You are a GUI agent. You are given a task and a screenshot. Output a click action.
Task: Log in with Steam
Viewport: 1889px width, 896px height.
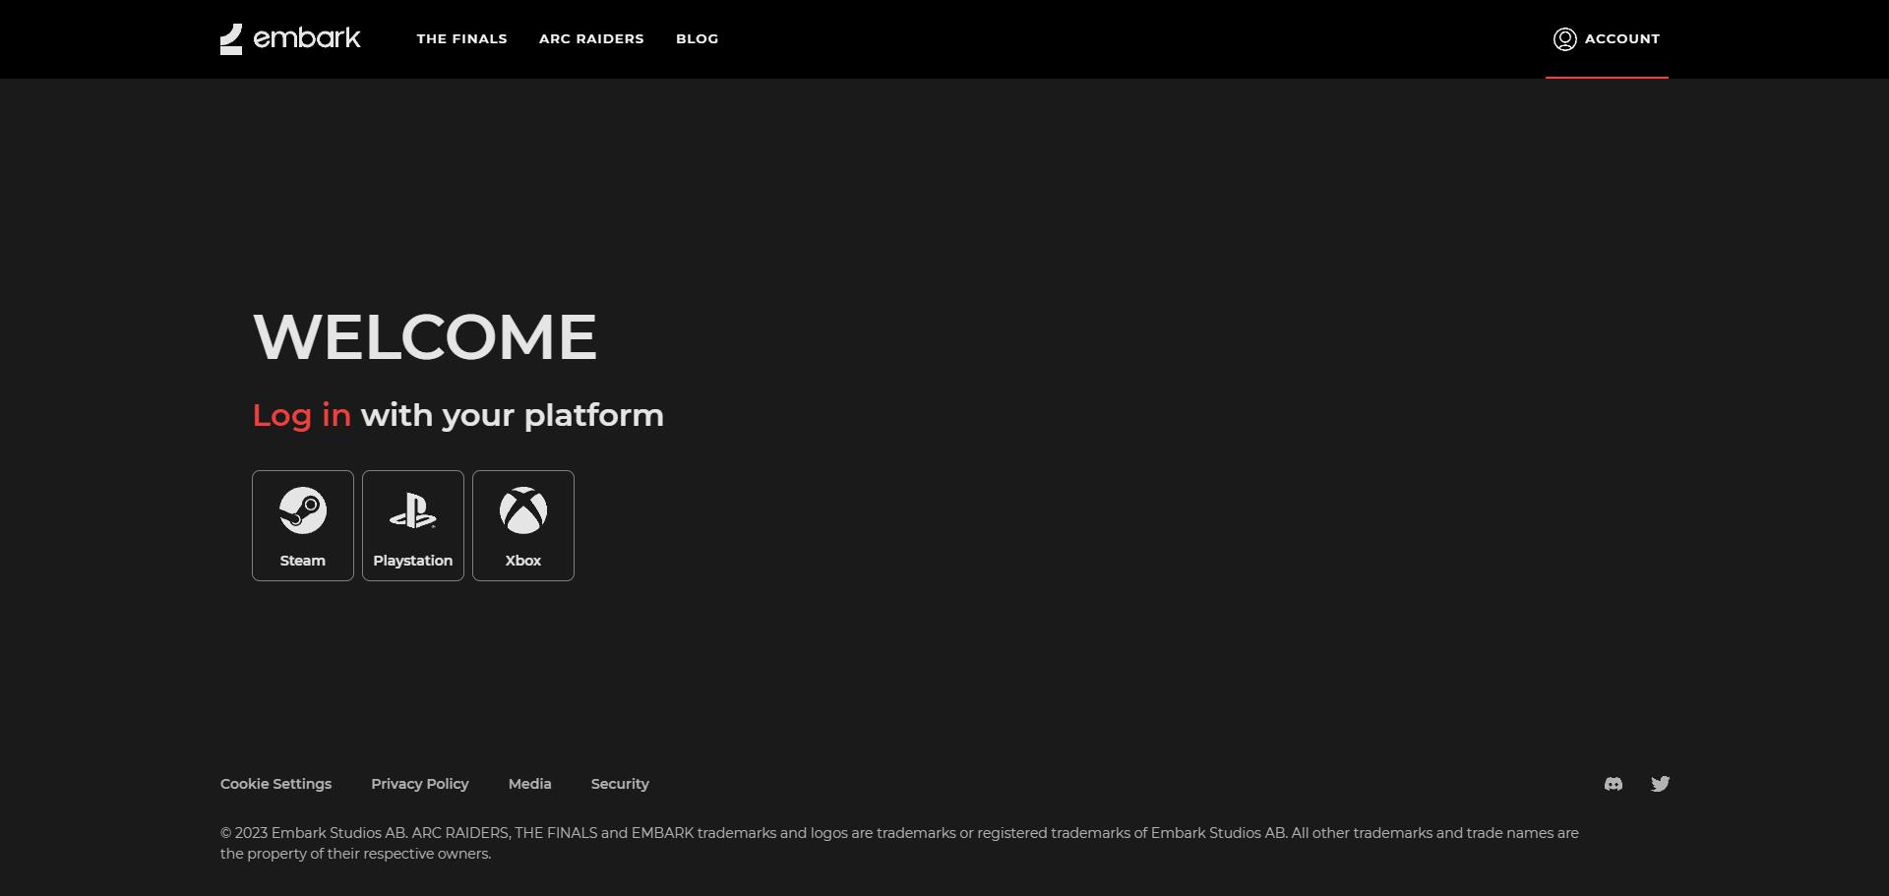click(303, 525)
